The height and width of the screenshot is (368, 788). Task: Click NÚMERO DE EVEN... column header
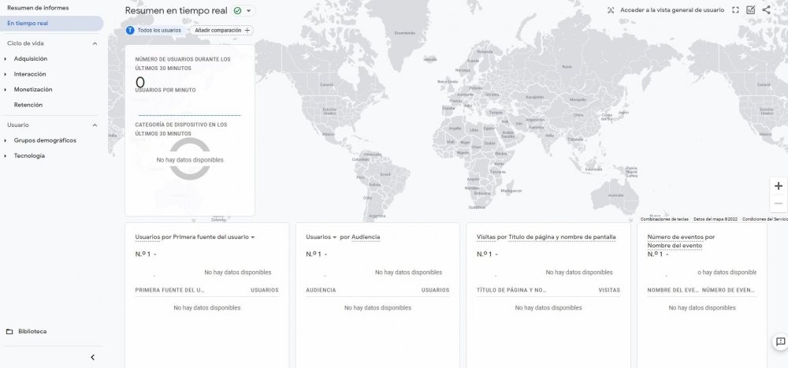click(x=729, y=290)
